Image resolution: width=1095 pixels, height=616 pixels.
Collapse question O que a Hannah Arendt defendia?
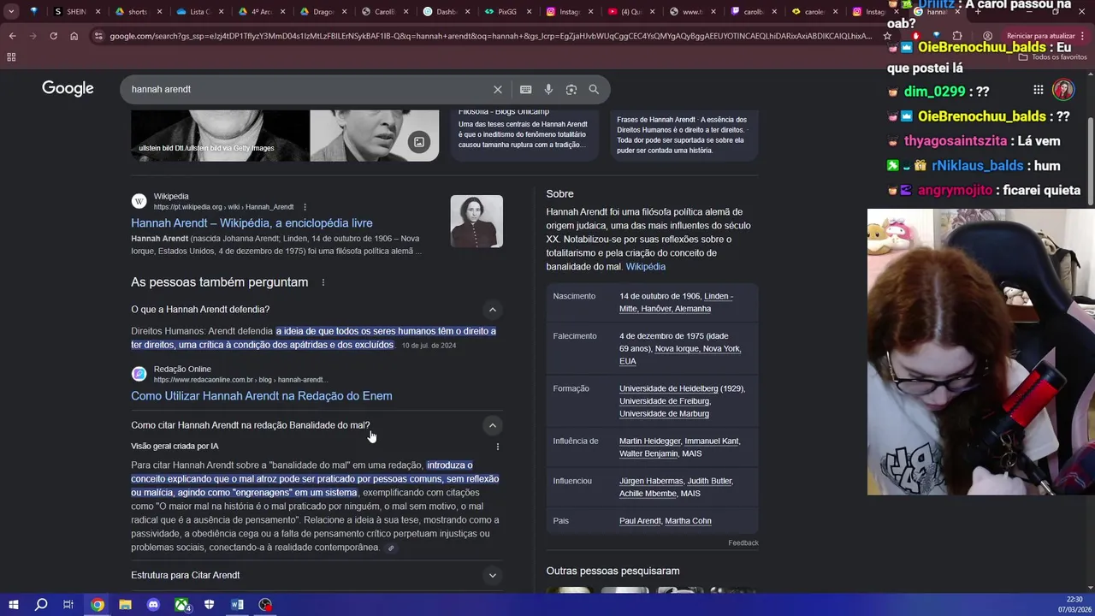coord(492,310)
